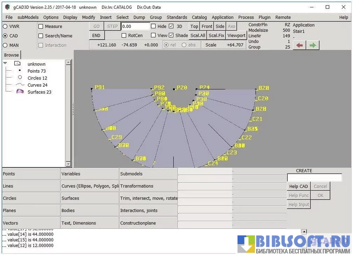Click the green redo arrow icon
The width and height of the screenshot is (353, 255).
313,45
